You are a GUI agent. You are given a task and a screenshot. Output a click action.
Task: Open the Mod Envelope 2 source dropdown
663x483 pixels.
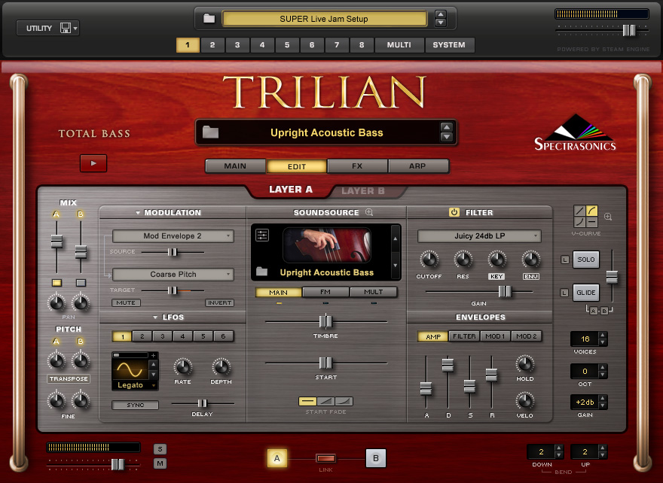[173, 236]
